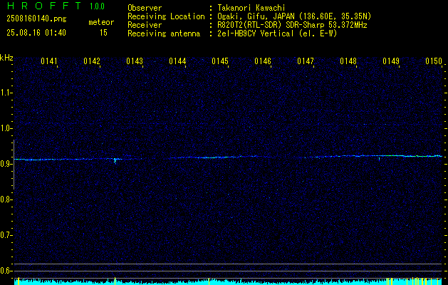Click the 0150 time marker

coord(434,61)
